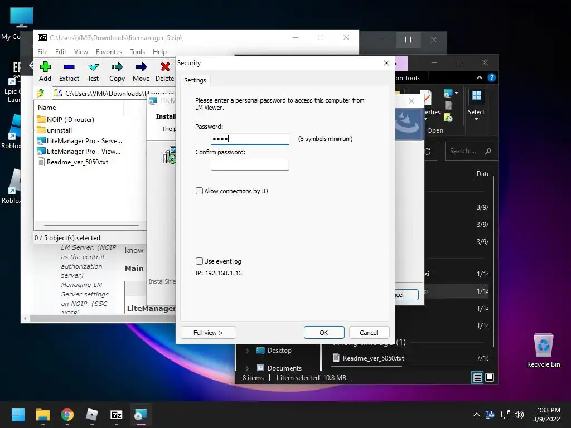Click the Explorer vertical scrollbar
This screenshot has height=428, width=571.
[x=493, y=261]
